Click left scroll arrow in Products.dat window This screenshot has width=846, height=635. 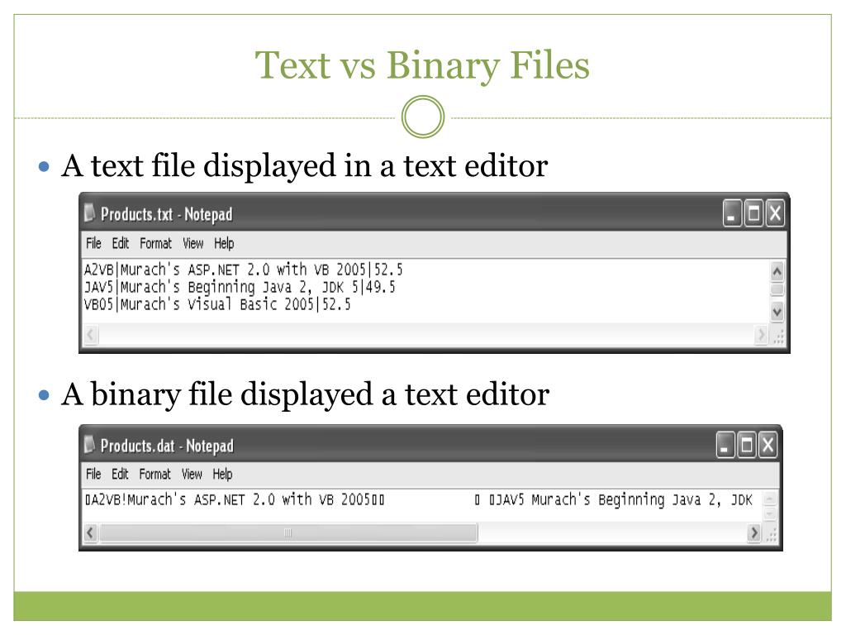[x=90, y=533]
